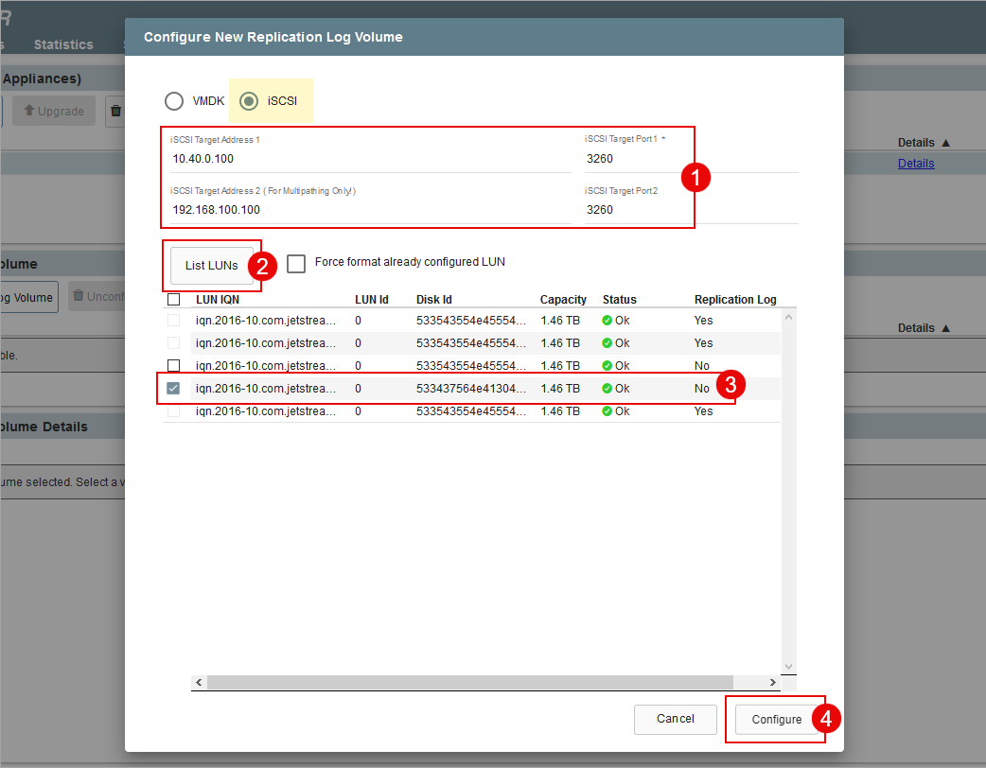Click the green Ok status icon in first row
Image resolution: width=986 pixels, height=768 pixels.
pos(607,321)
